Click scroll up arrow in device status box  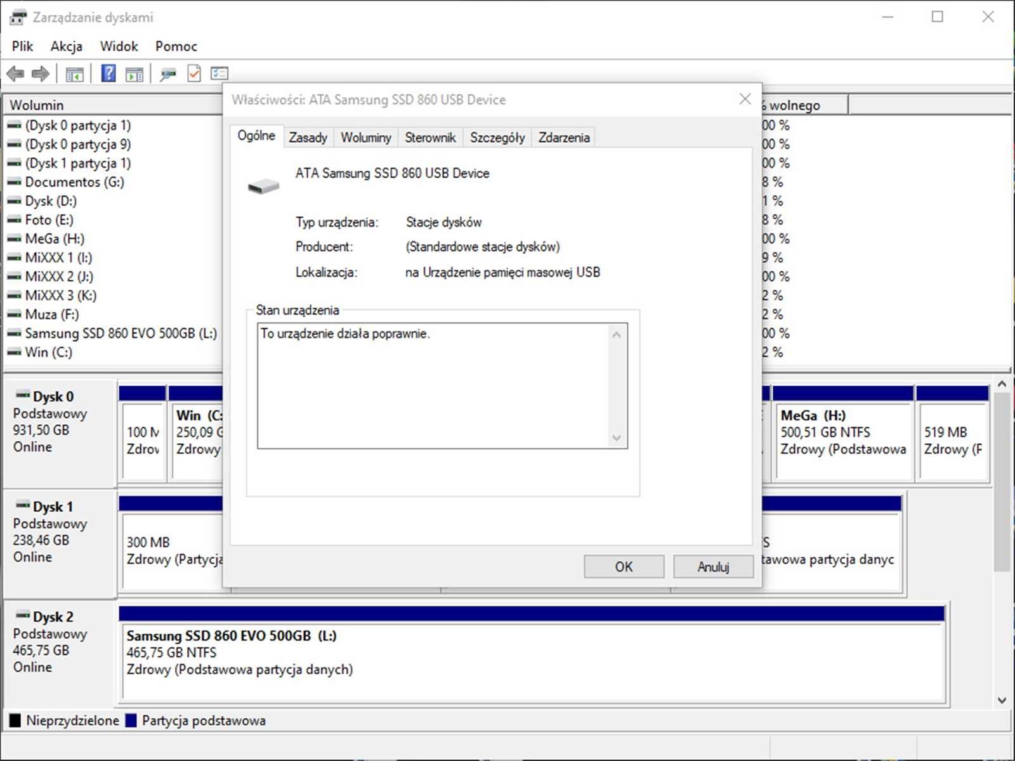click(x=616, y=335)
